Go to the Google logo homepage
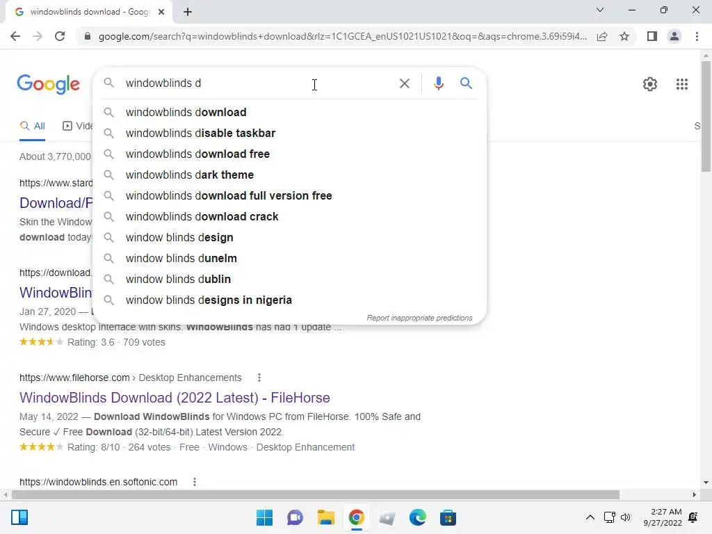Viewport: 712px width, 534px height. [48, 84]
